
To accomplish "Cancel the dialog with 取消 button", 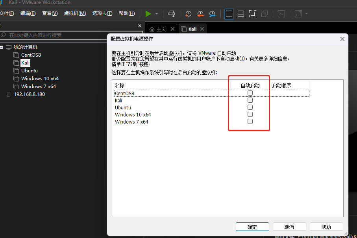I will 289,227.
